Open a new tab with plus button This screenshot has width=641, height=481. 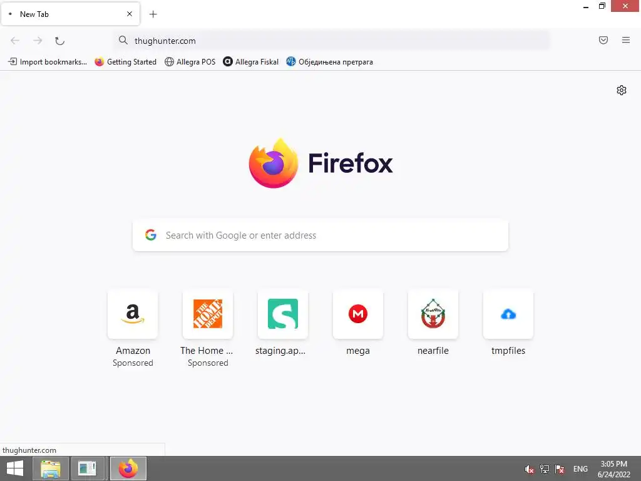(153, 14)
